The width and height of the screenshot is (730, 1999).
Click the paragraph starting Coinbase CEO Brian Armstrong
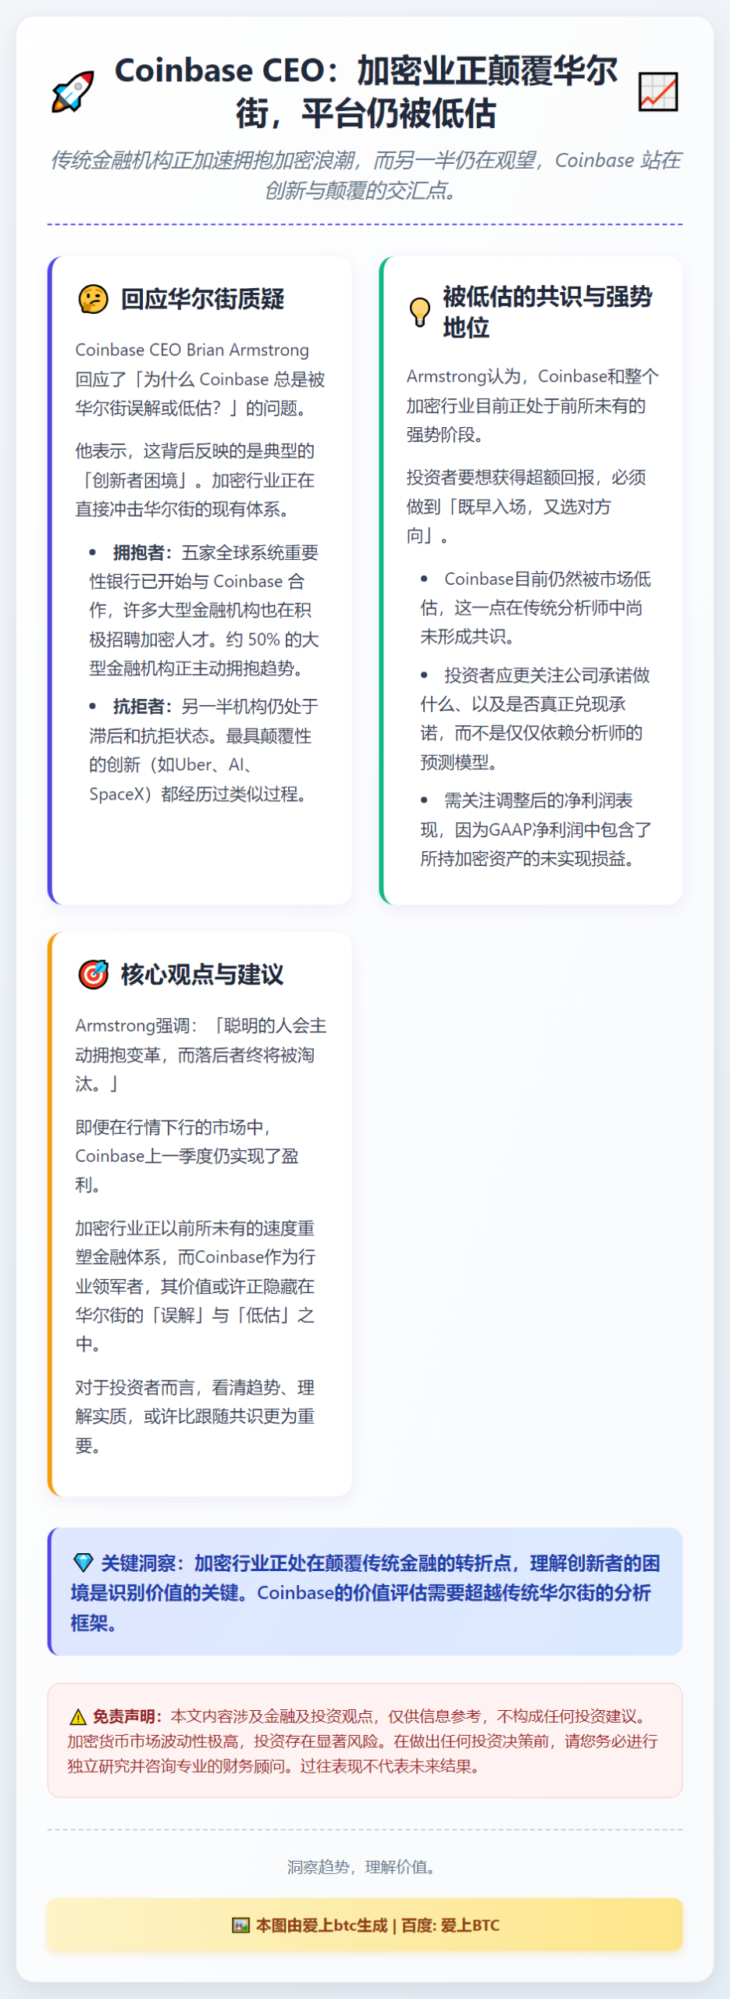click(201, 379)
